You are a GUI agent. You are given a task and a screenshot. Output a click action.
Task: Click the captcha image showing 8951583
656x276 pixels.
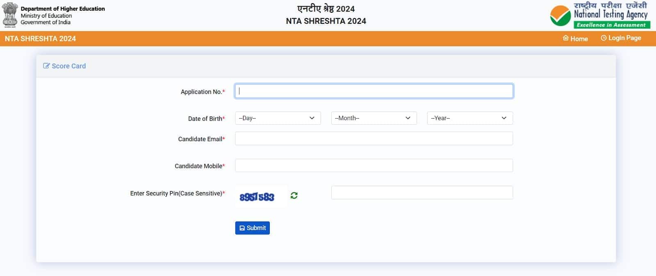(x=257, y=197)
